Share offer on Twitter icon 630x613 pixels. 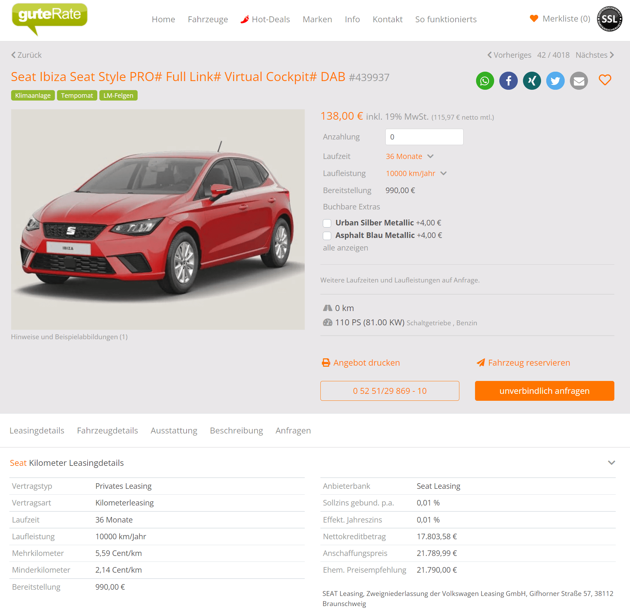(x=555, y=81)
